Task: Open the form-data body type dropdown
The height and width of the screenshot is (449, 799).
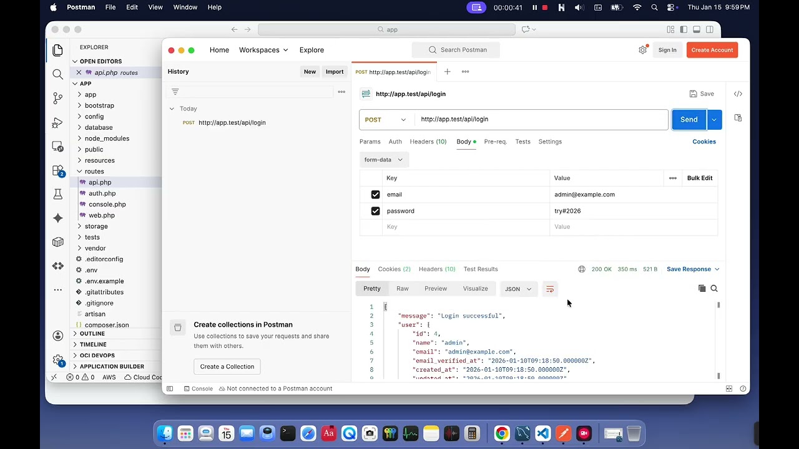Action: (384, 160)
